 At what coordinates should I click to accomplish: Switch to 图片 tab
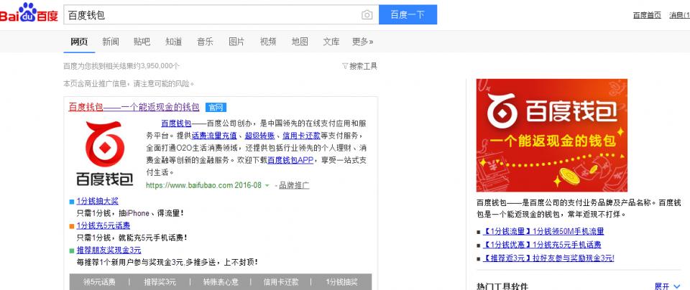point(236,42)
